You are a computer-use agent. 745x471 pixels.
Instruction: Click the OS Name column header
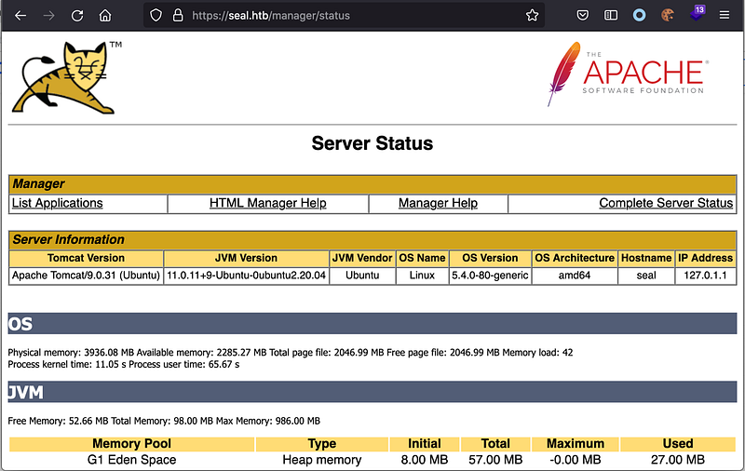pos(422,258)
